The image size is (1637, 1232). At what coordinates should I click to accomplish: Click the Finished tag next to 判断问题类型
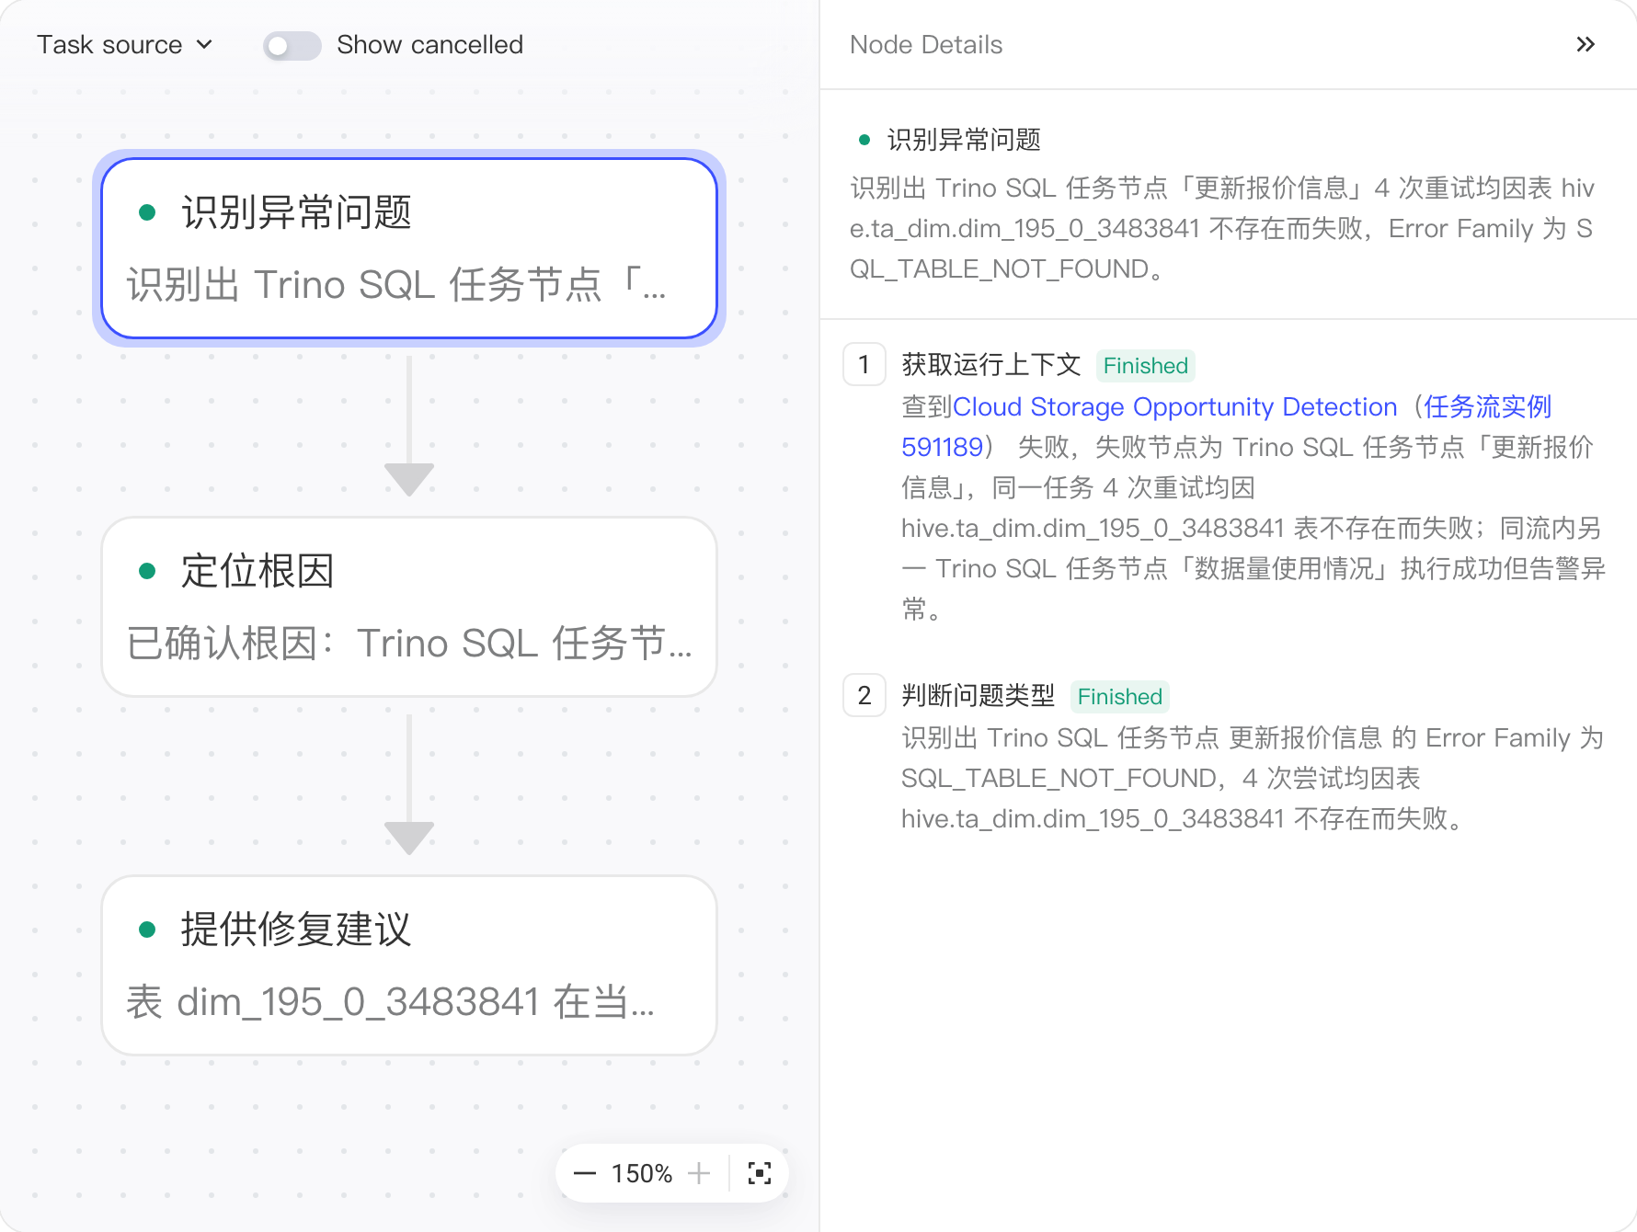[1120, 697]
